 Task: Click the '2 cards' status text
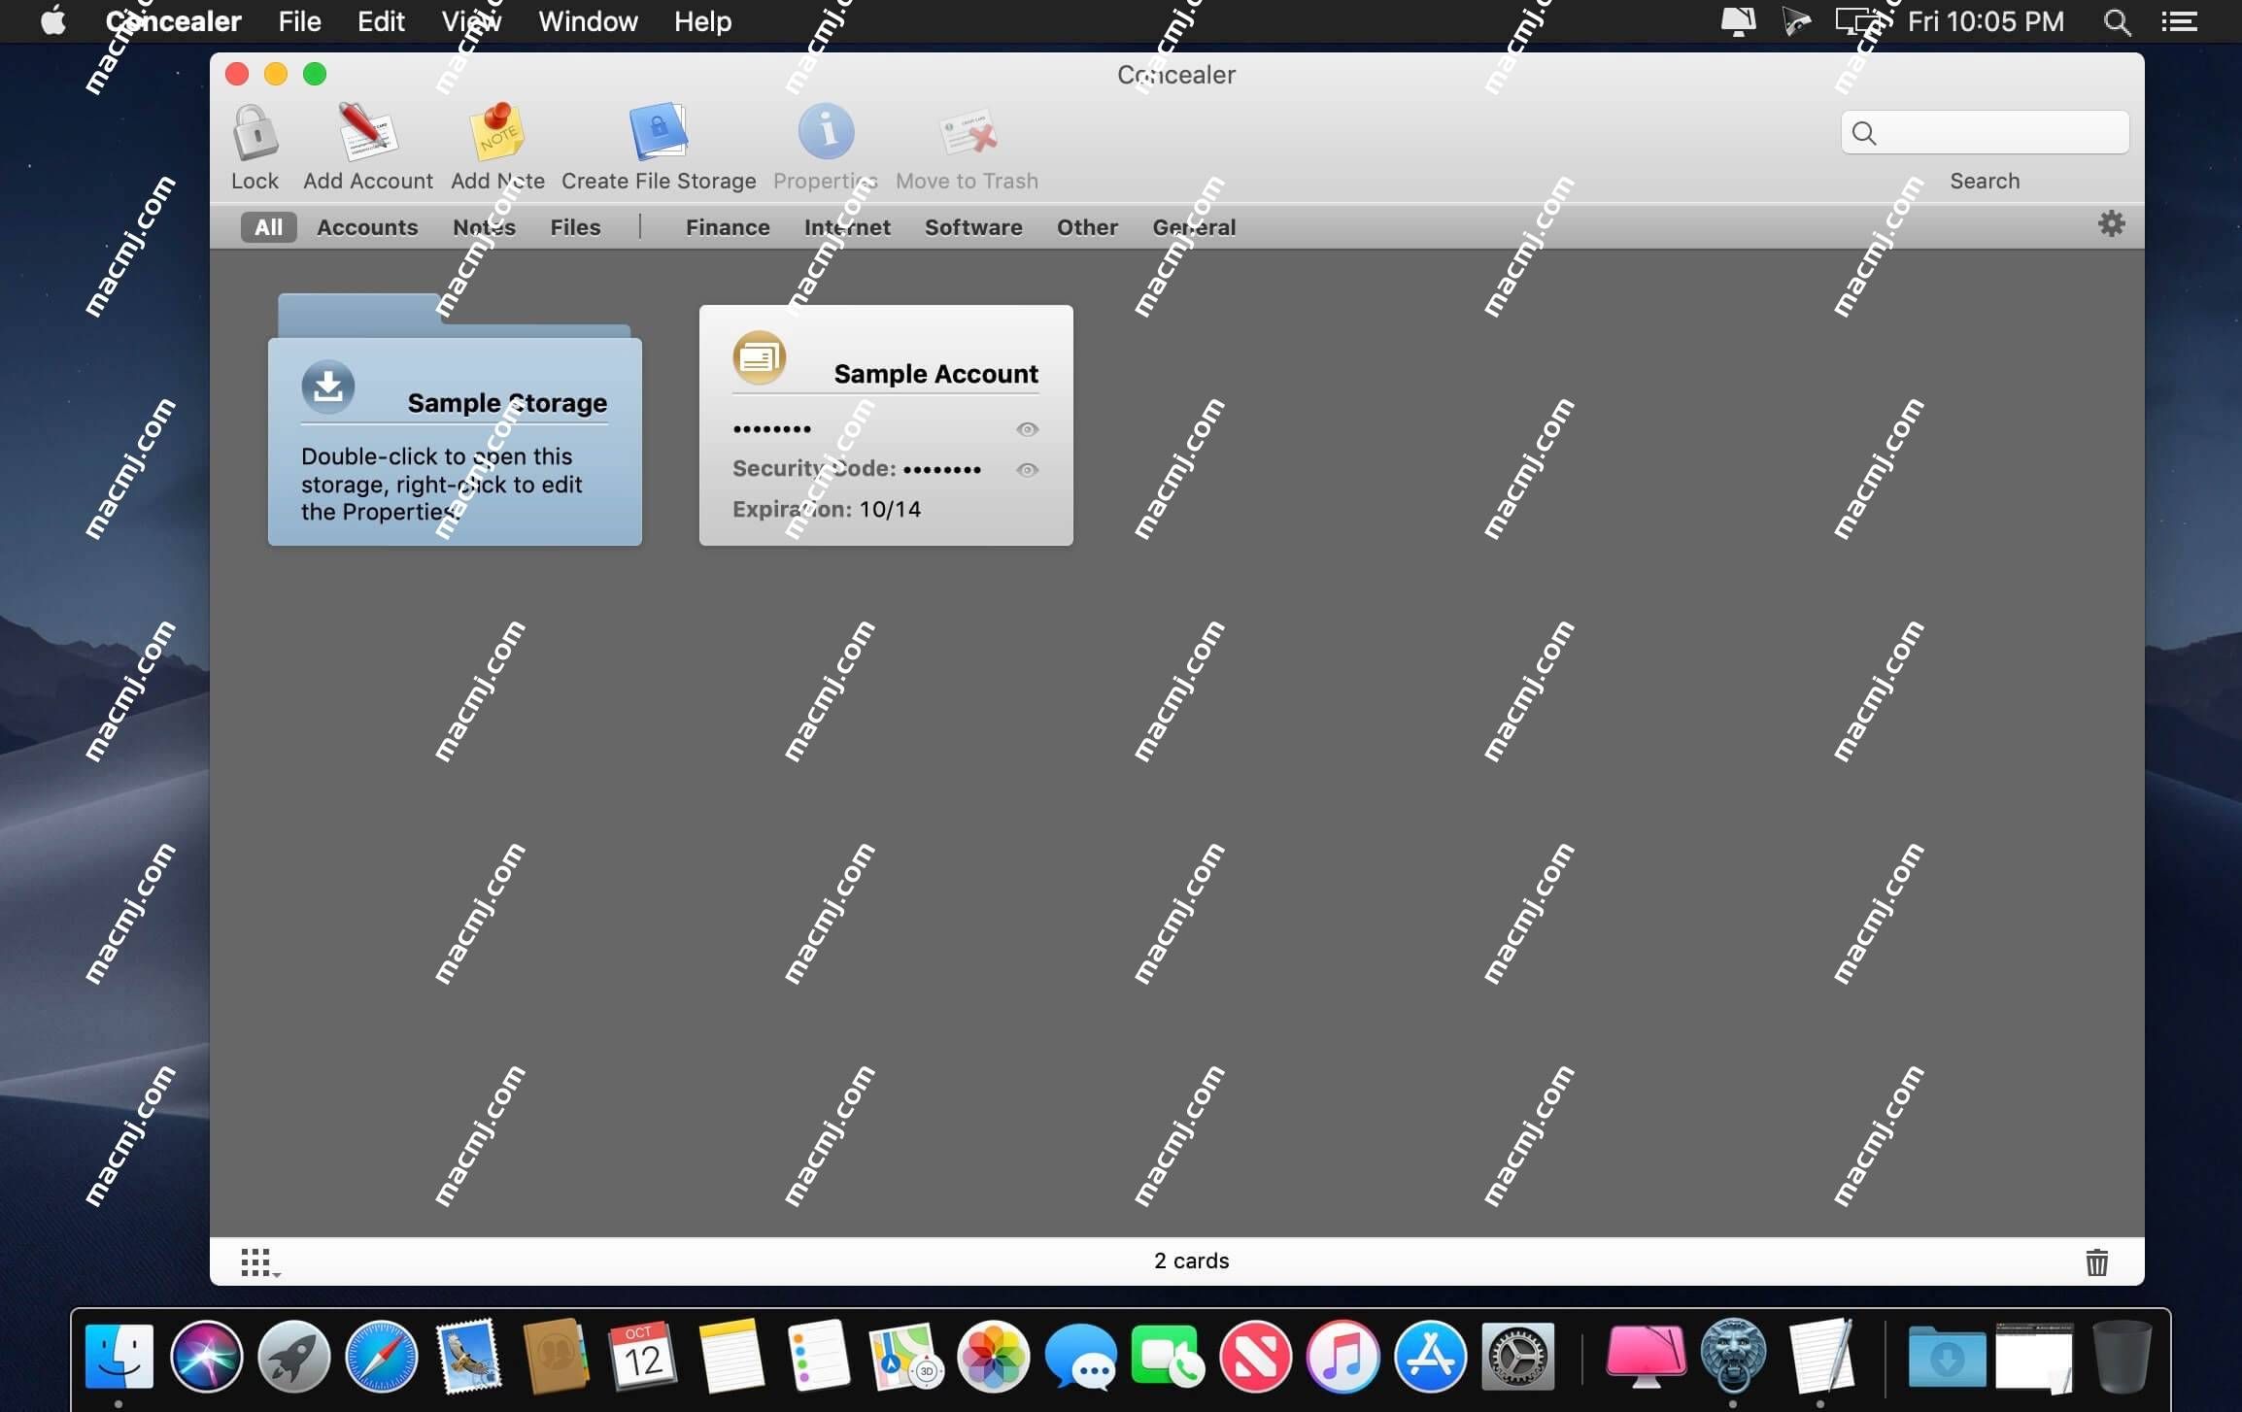(x=1191, y=1261)
